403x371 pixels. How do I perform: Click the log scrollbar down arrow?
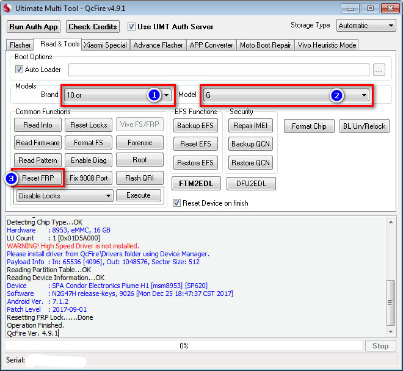point(391,332)
